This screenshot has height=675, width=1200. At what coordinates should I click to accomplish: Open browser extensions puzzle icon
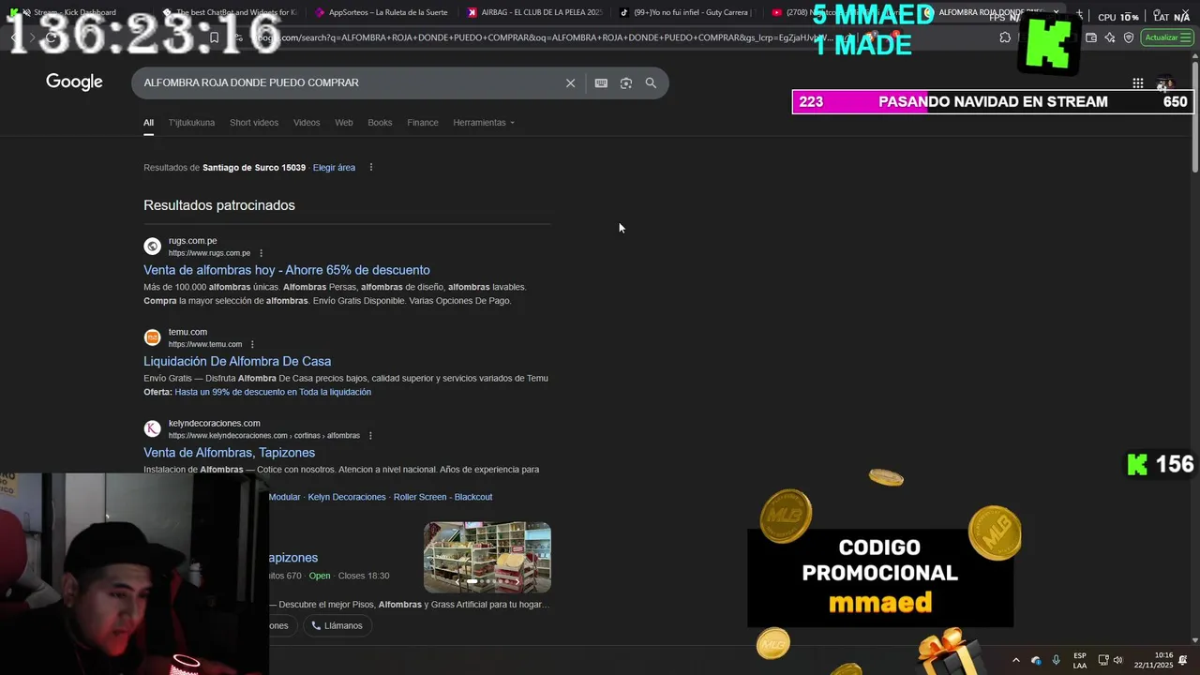(x=1005, y=37)
